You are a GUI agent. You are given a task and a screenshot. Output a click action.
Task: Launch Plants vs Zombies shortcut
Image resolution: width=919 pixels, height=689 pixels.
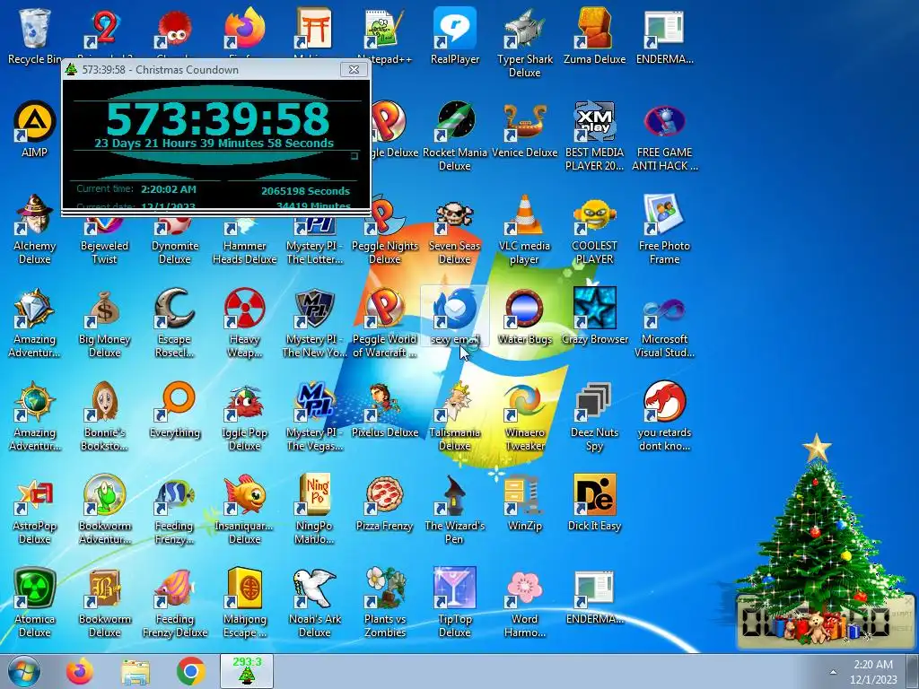[x=384, y=603]
